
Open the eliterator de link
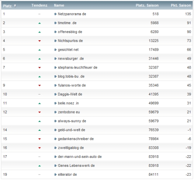[67, 175]
